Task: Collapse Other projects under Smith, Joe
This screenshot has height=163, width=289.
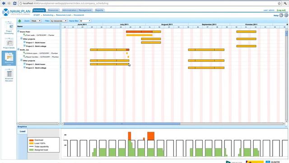Action: [x=21, y=60]
